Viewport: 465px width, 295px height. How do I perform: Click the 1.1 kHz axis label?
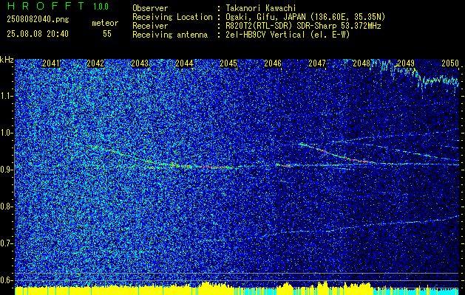(x=7, y=96)
